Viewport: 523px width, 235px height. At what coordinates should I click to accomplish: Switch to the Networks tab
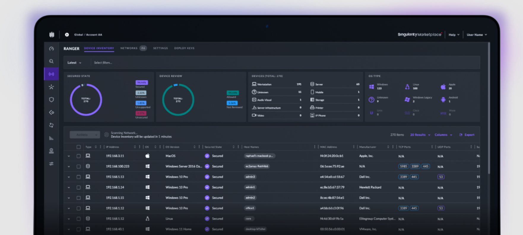point(133,48)
